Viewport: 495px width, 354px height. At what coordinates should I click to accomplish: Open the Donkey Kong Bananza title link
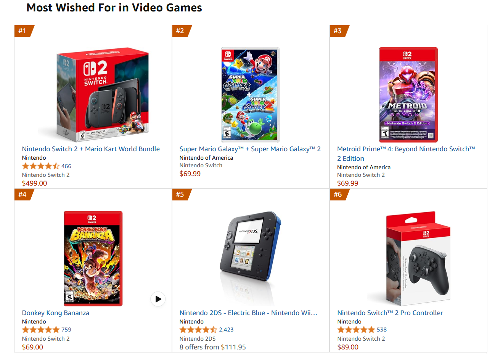point(56,313)
